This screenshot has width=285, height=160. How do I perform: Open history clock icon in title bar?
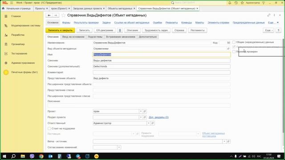pyautogui.click(x=236, y=3)
